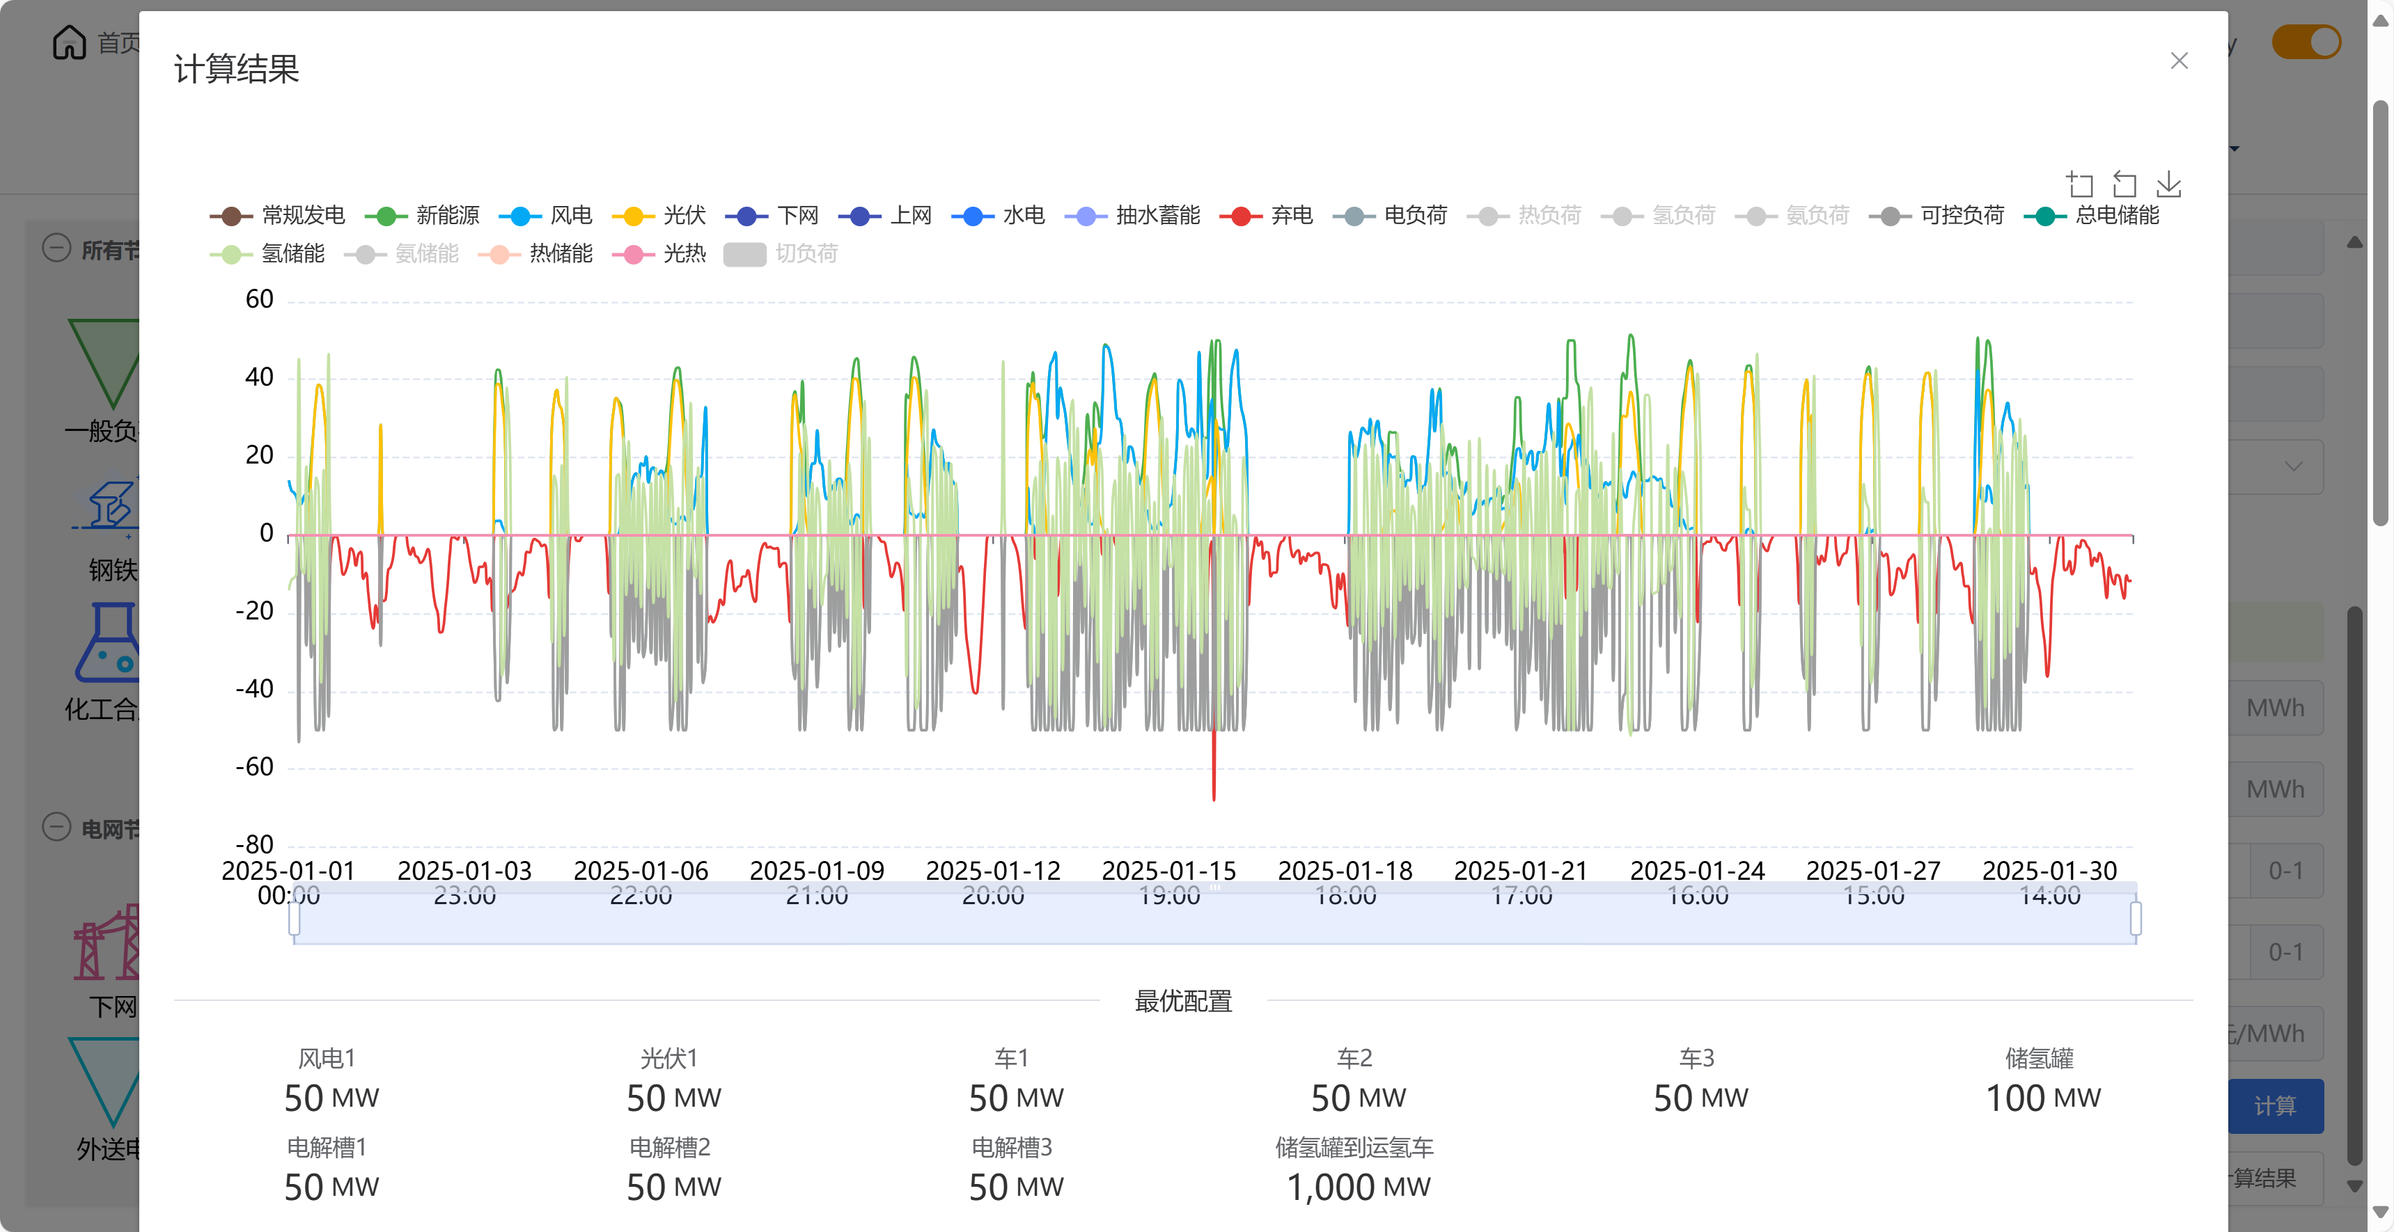Toggle 光热 series in legend
2394x1232 pixels.
coord(659,253)
